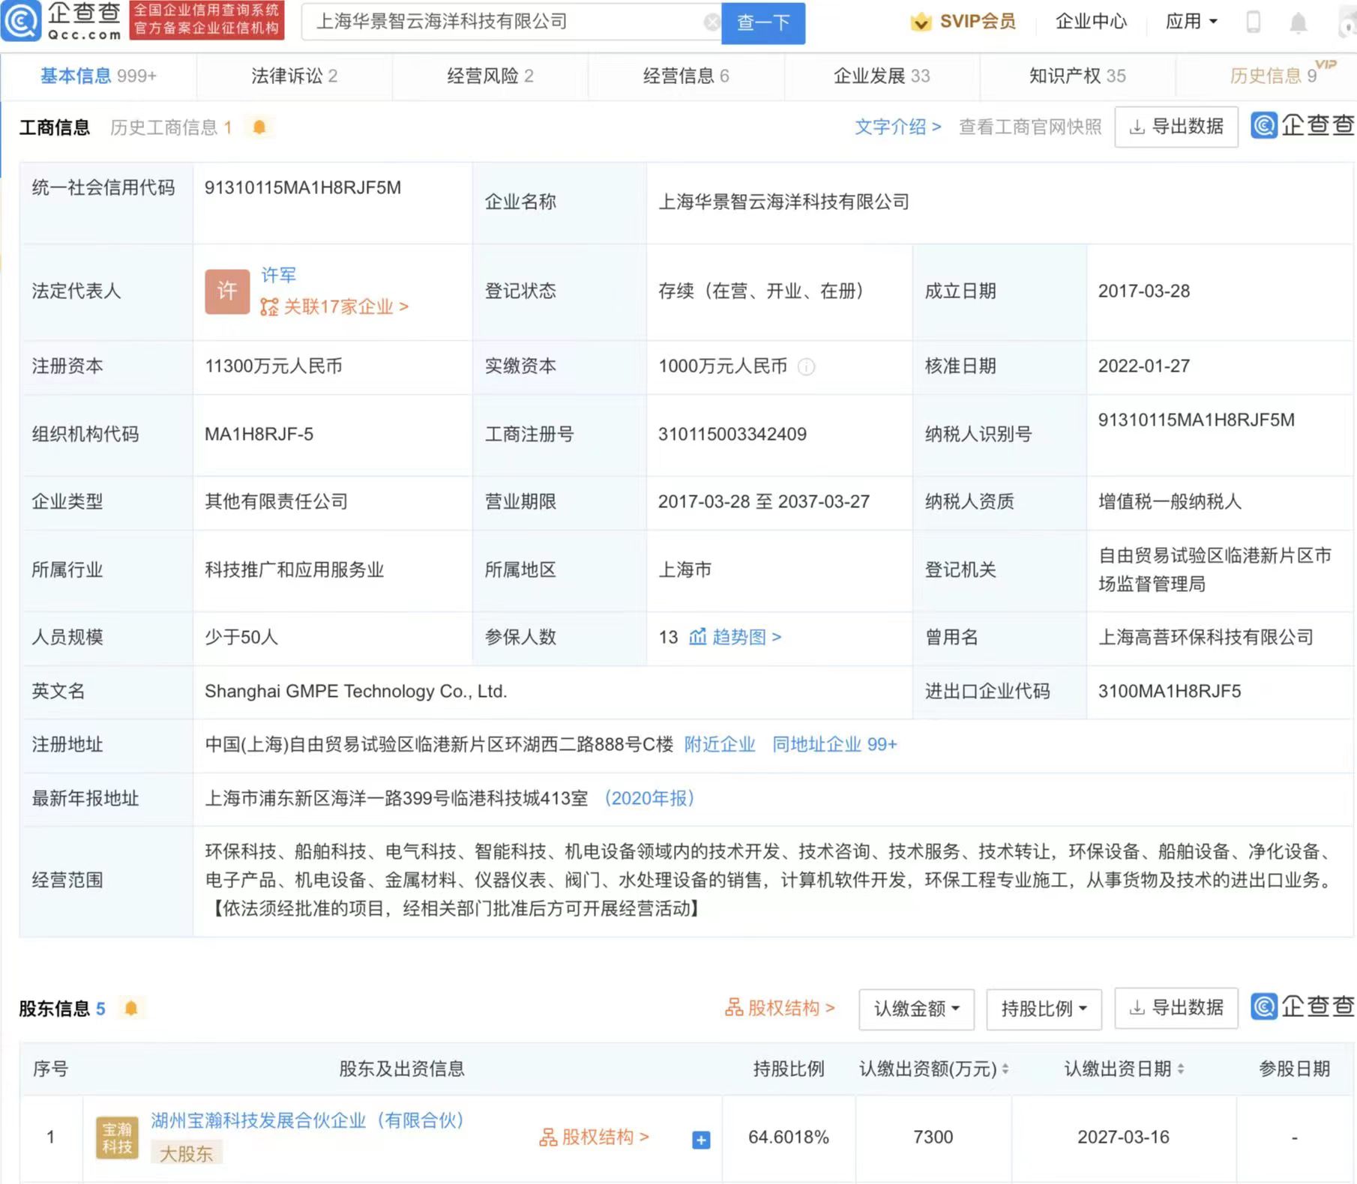Select credit code 91310115MA1H8RJF5M in first row

coord(303,187)
